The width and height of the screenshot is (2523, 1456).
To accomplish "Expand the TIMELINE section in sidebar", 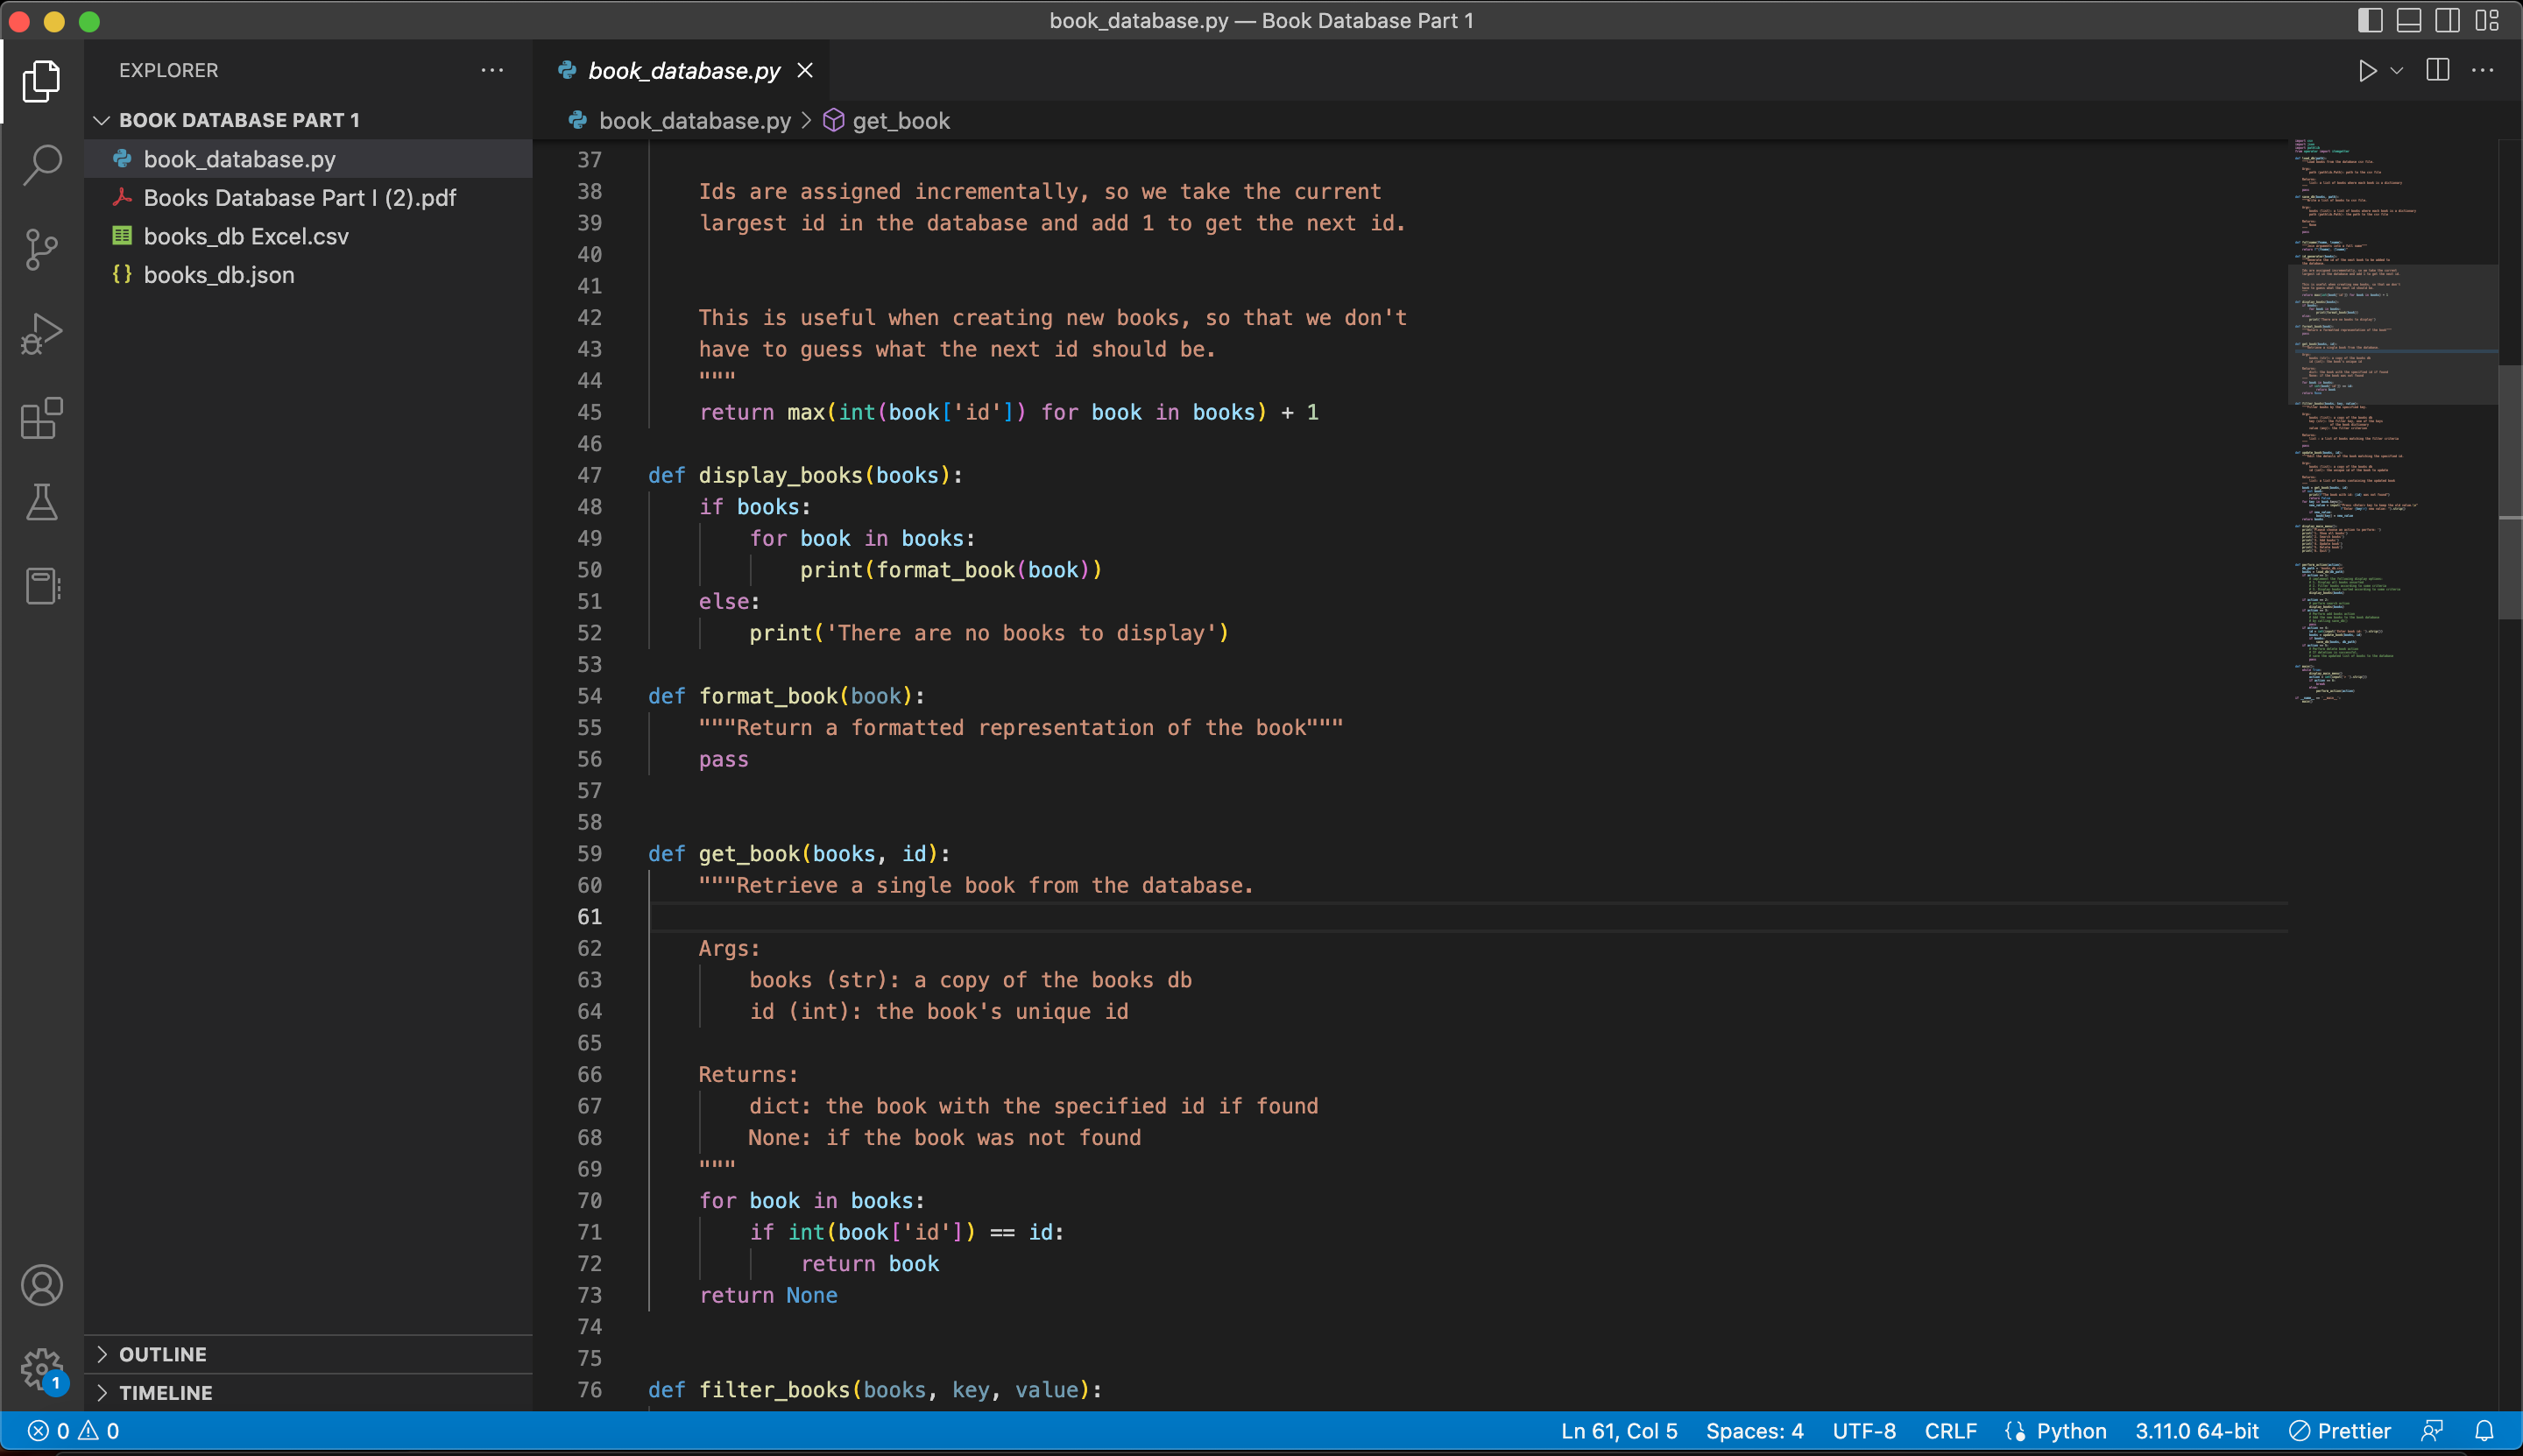I will (165, 1392).
